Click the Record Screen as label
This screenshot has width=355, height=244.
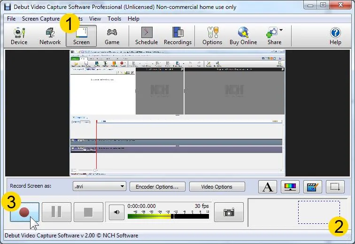[31, 186]
